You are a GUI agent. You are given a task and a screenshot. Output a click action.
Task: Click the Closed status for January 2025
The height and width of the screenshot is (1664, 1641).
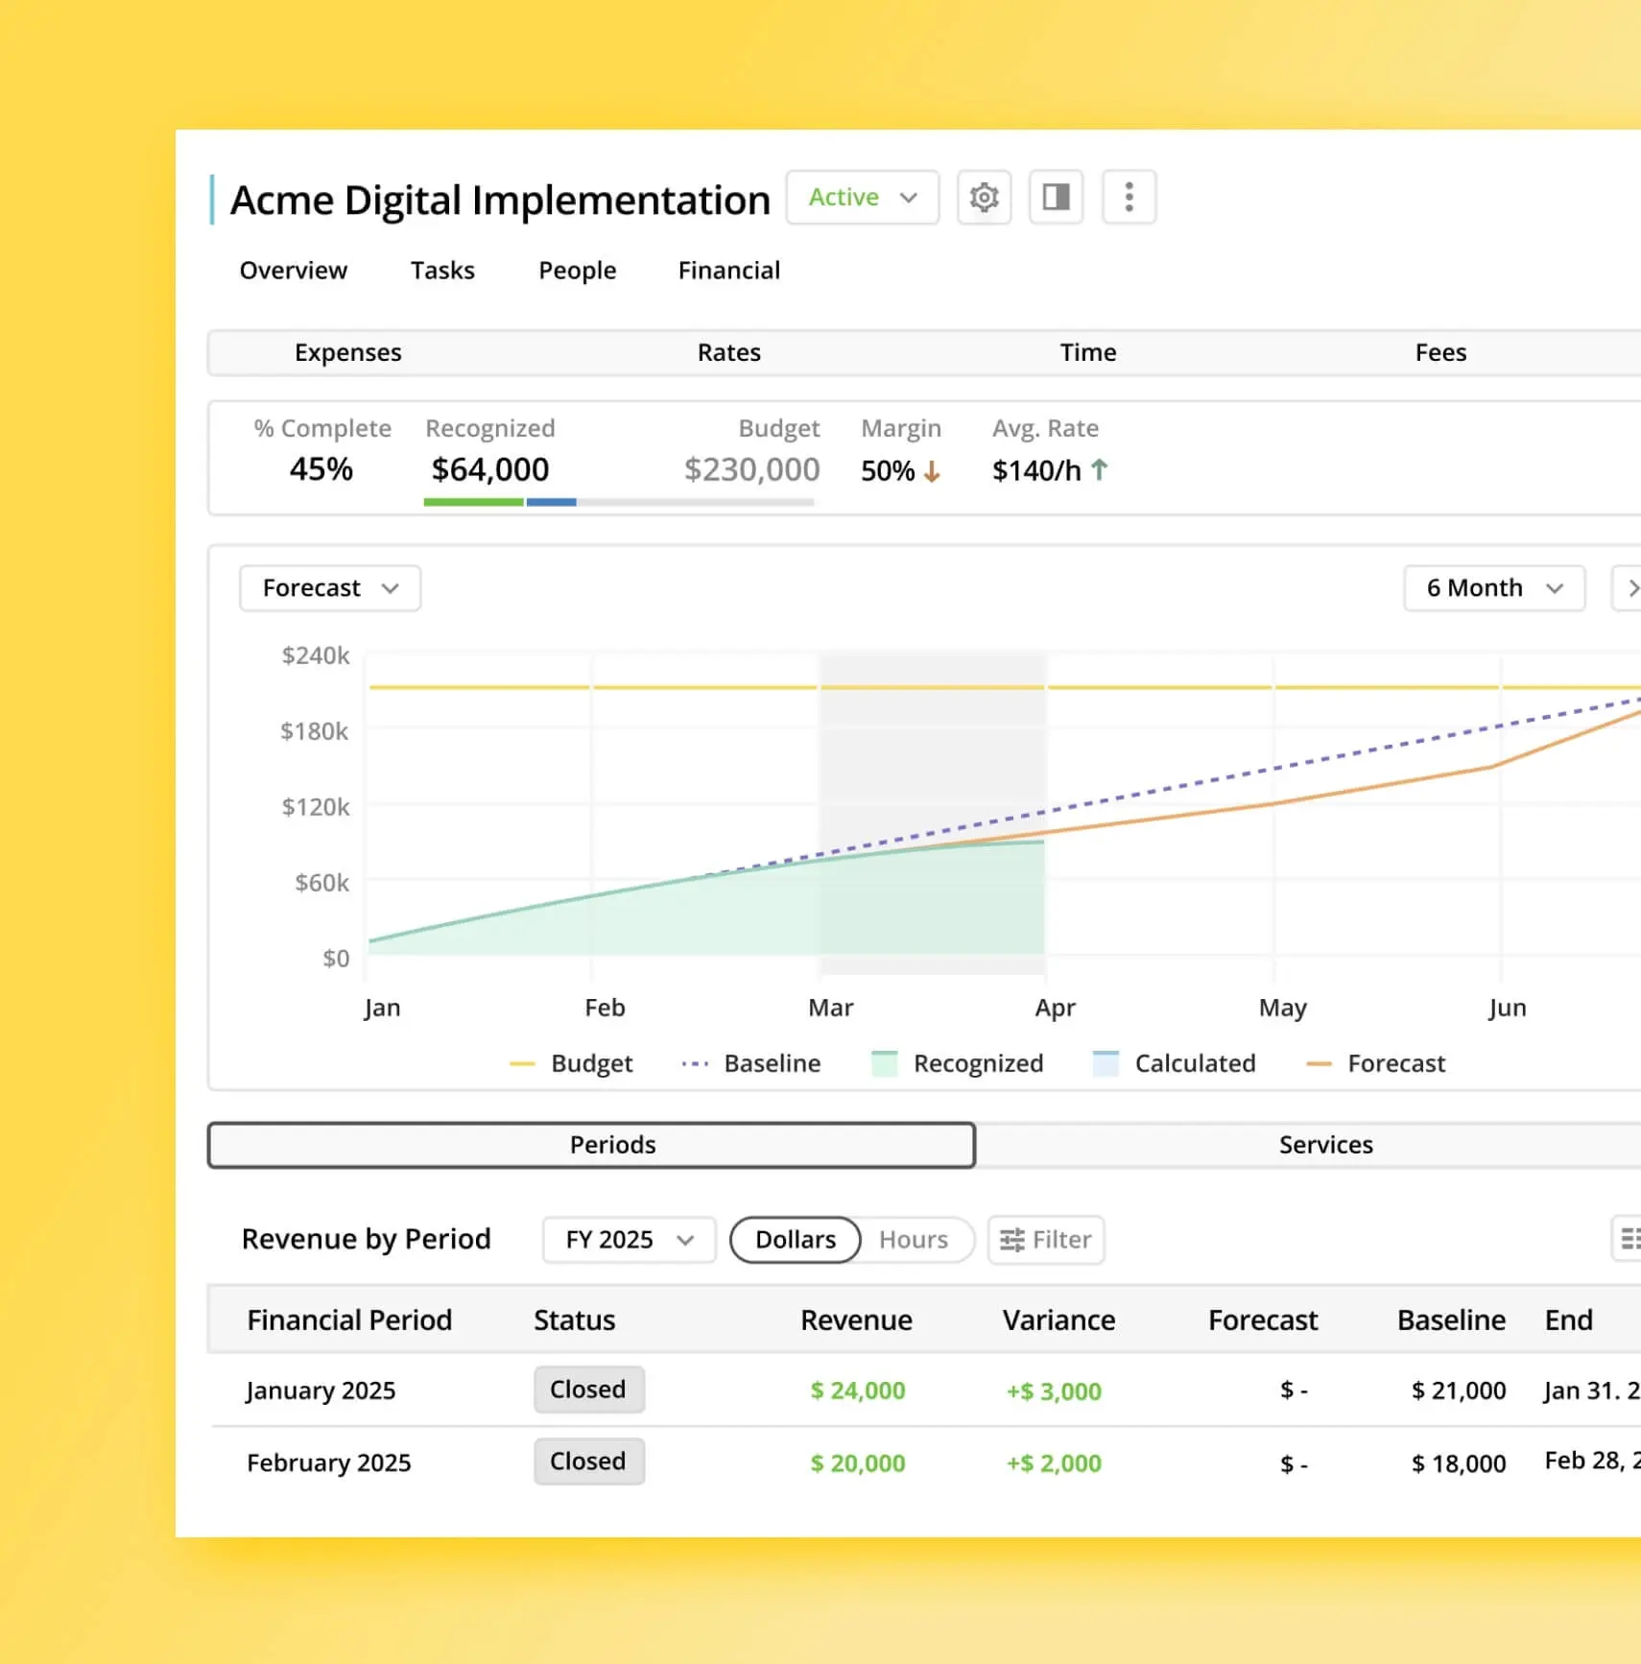pyautogui.click(x=588, y=1390)
